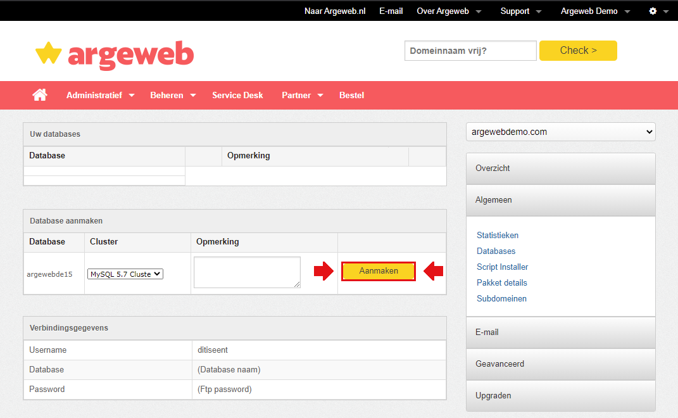The height and width of the screenshot is (418, 678).
Task: Open the Bestel menu item
Action: point(351,95)
